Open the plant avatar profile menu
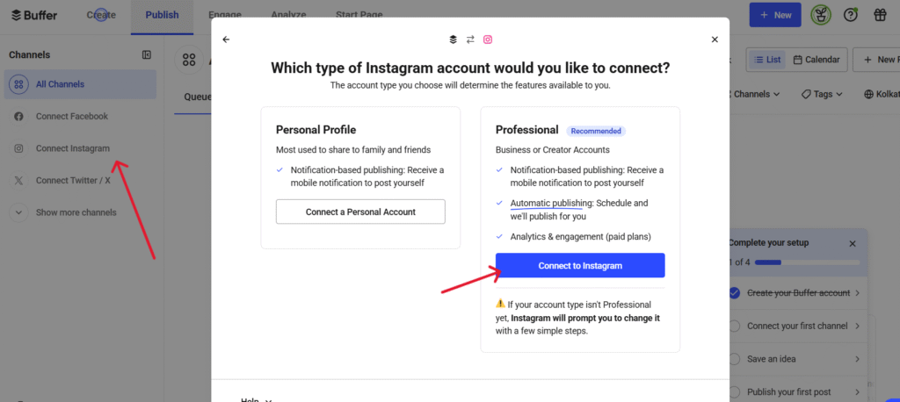900x402 pixels. [x=822, y=15]
